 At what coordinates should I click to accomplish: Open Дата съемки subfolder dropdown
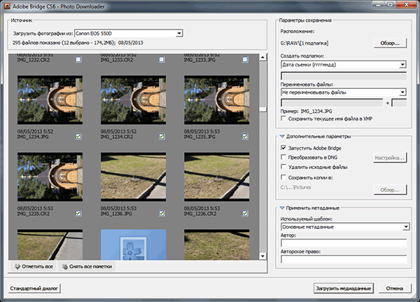402,64
